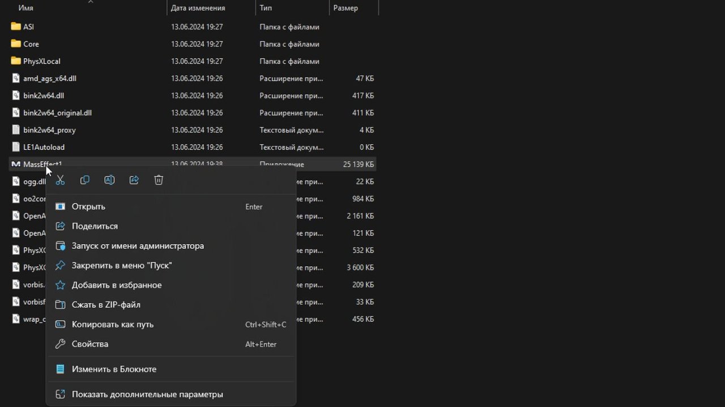This screenshot has width=725, height=407.
Task: Click the Rename icon in context menu
Action: [x=109, y=180]
